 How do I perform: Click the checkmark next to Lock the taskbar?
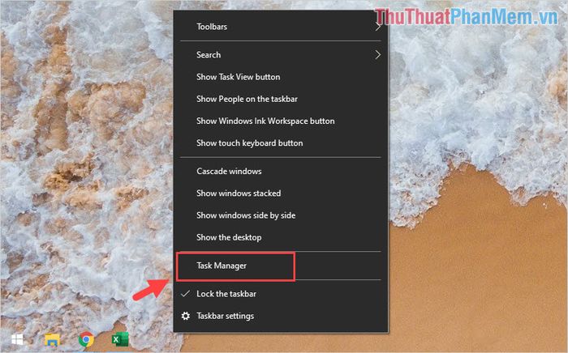185,294
